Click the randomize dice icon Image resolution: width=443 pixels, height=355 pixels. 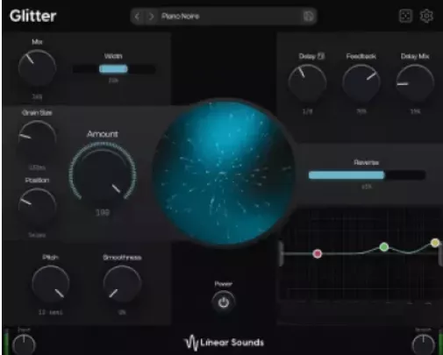pyautogui.click(x=405, y=16)
